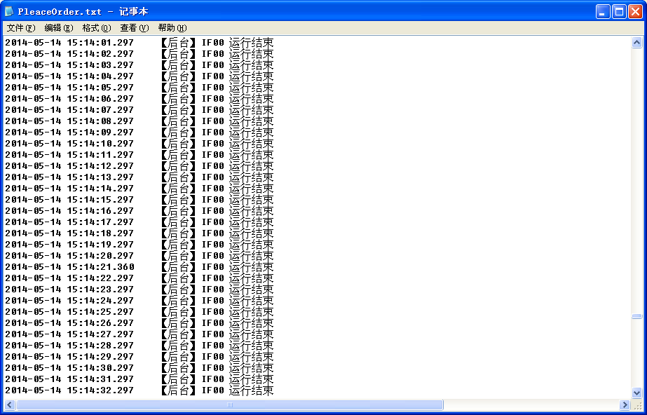Click the timestamp 15:14:15.297 line
Image resolution: width=647 pixels, height=415 pixels.
pyautogui.click(x=139, y=199)
